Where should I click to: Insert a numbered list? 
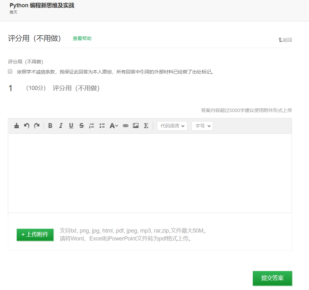pyautogui.click(x=92, y=126)
